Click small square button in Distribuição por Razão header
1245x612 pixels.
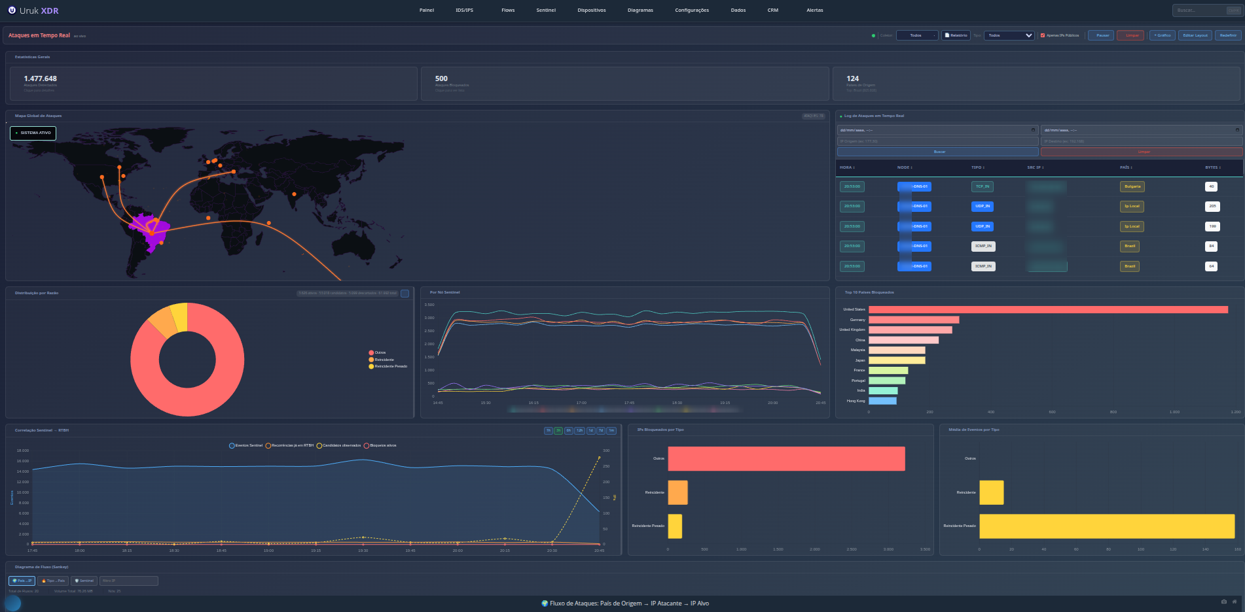coord(405,294)
